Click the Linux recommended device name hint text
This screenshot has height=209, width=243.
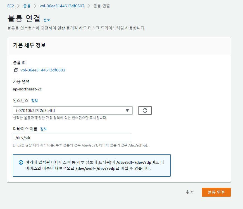[80, 145]
